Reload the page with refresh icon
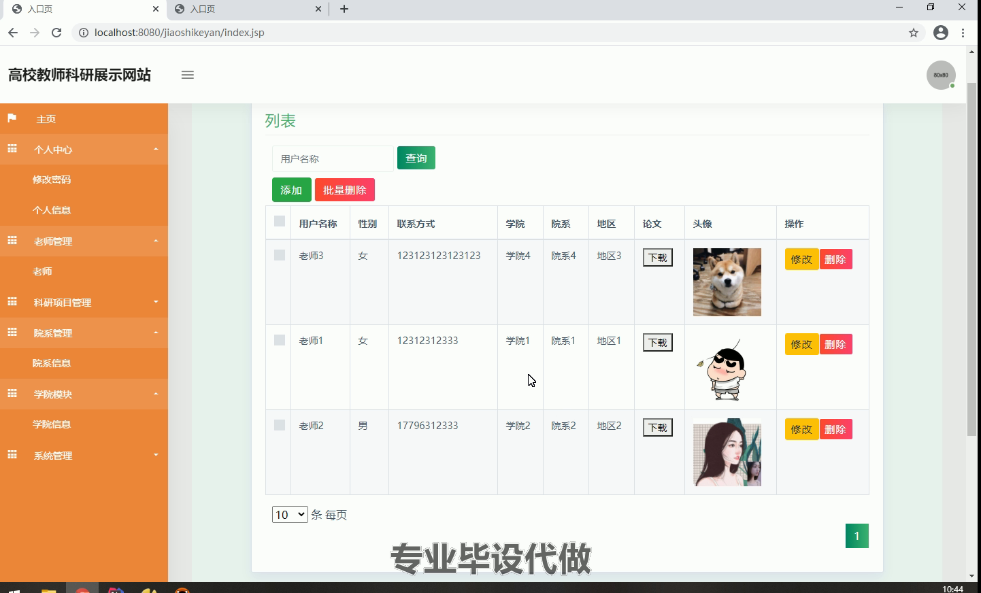The width and height of the screenshot is (981, 593). pos(56,33)
